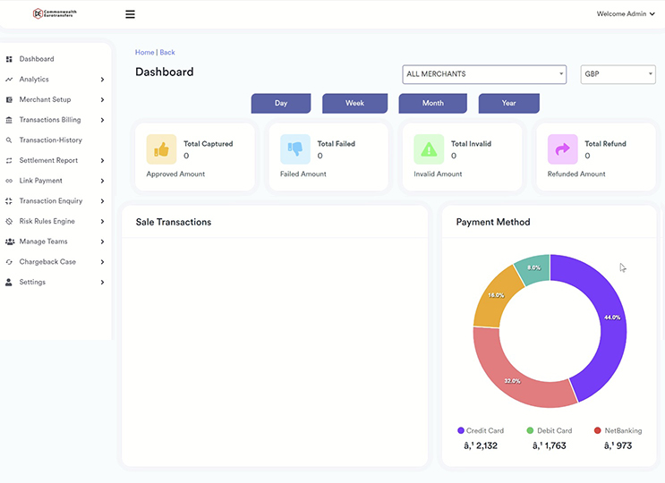665x483 pixels.
Task: Click the Transaction-History search icon
Action: 9,140
